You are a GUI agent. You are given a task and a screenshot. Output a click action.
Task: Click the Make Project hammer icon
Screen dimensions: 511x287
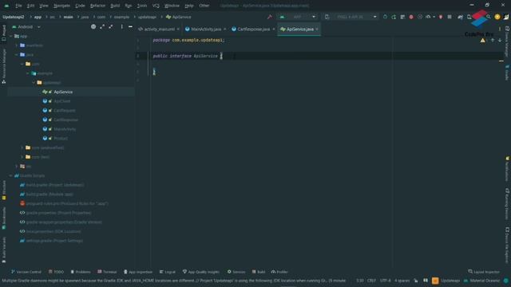270,17
